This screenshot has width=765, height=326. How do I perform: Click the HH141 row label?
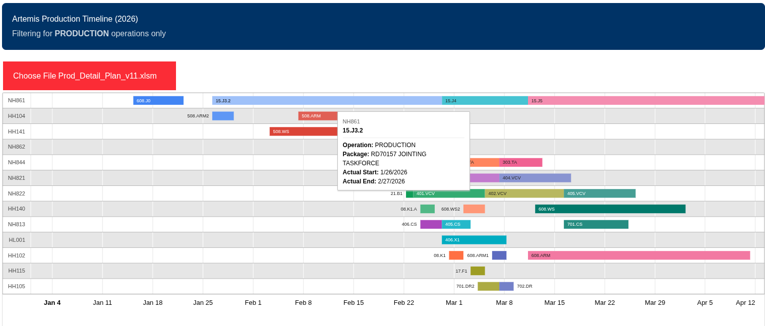(17, 132)
